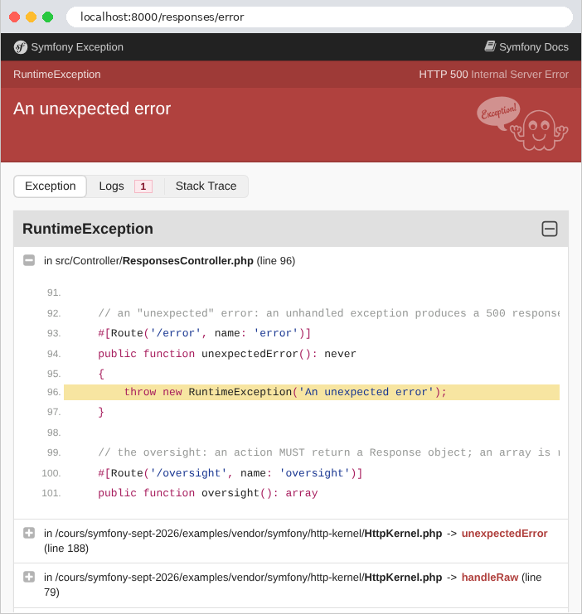Minimize window with yellow button
582x614 pixels.
31,17
